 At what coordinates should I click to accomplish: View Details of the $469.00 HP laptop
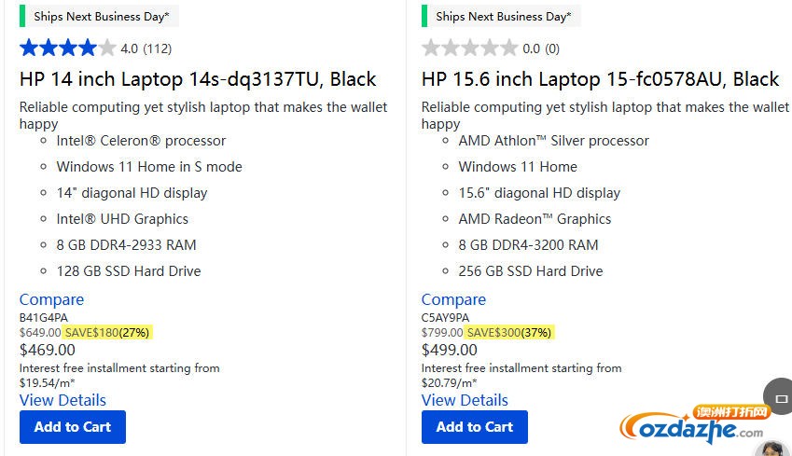point(63,400)
